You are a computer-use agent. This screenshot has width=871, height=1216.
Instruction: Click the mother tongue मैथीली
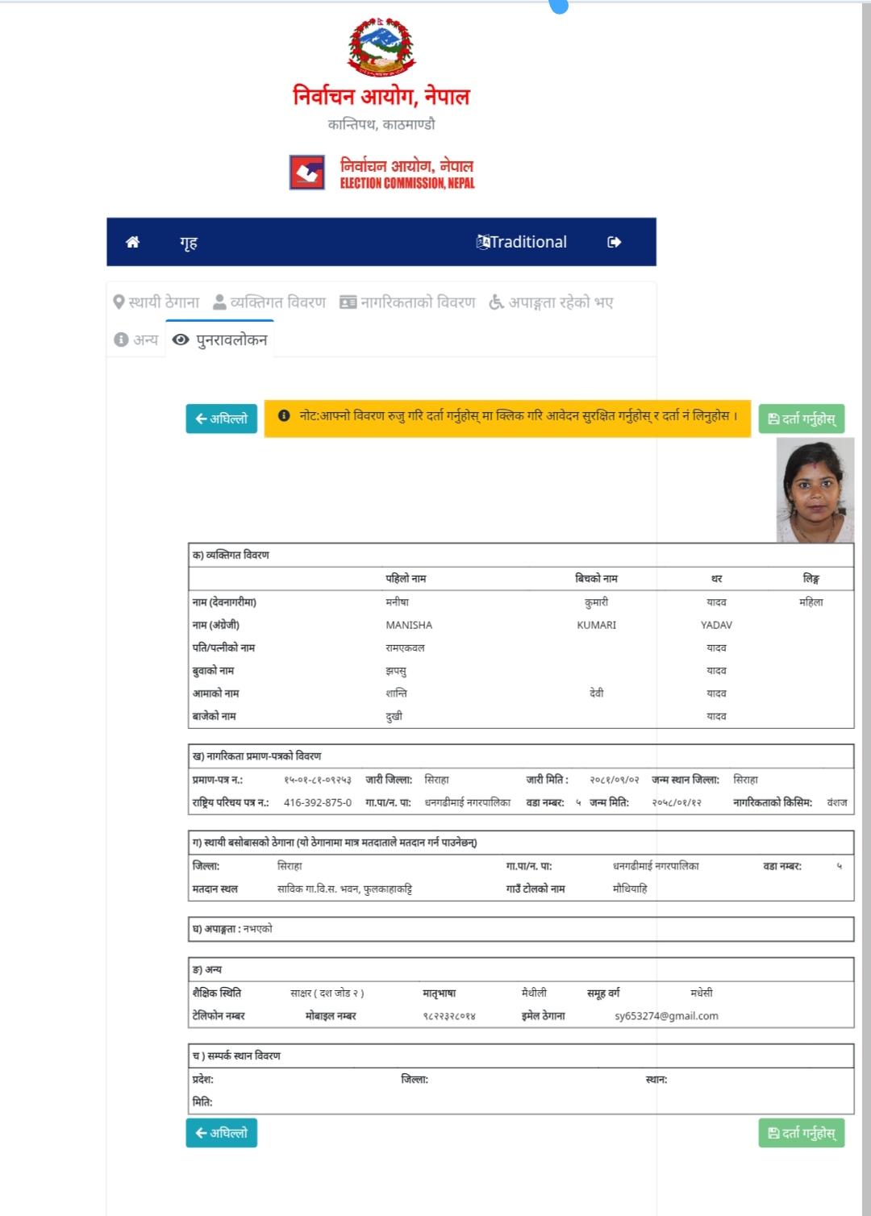pyautogui.click(x=534, y=993)
